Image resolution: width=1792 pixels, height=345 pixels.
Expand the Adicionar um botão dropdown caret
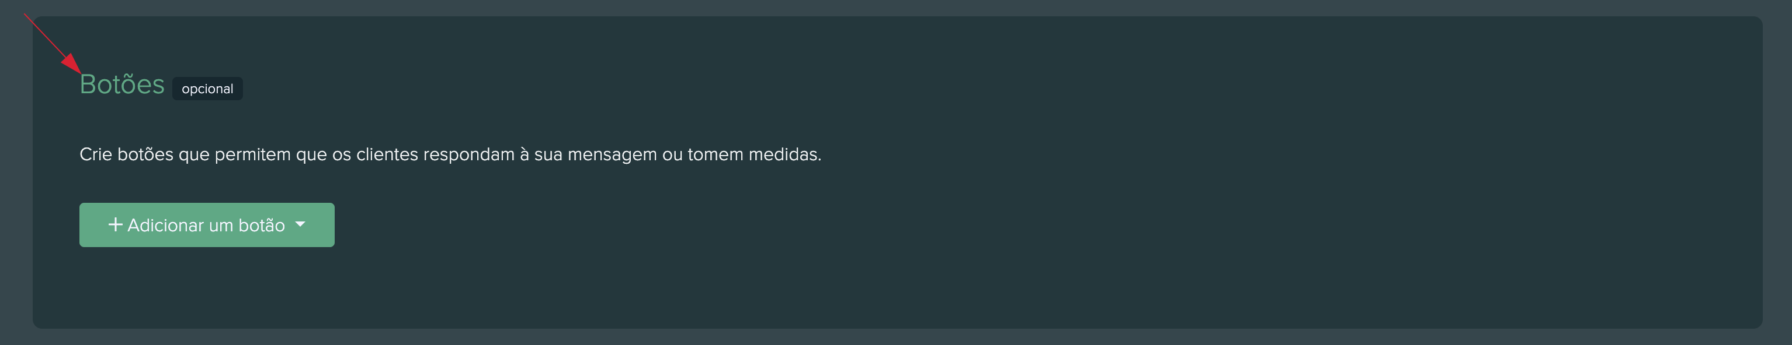point(301,224)
